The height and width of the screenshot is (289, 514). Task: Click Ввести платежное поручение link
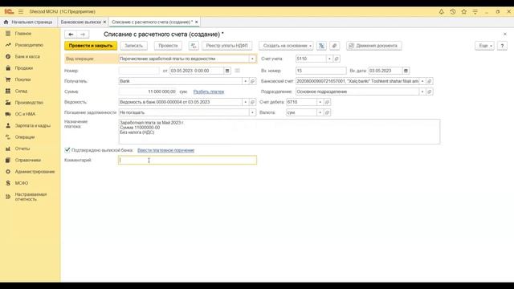pyautogui.click(x=166, y=150)
